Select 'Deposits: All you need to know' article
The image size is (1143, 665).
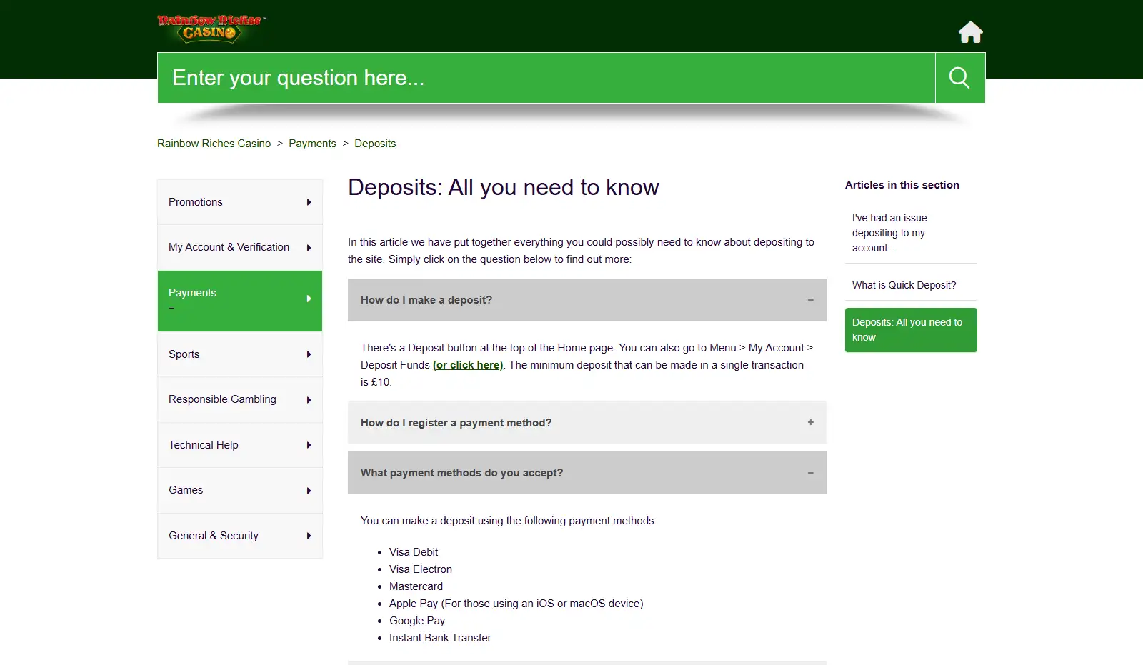[x=911, y=330]
